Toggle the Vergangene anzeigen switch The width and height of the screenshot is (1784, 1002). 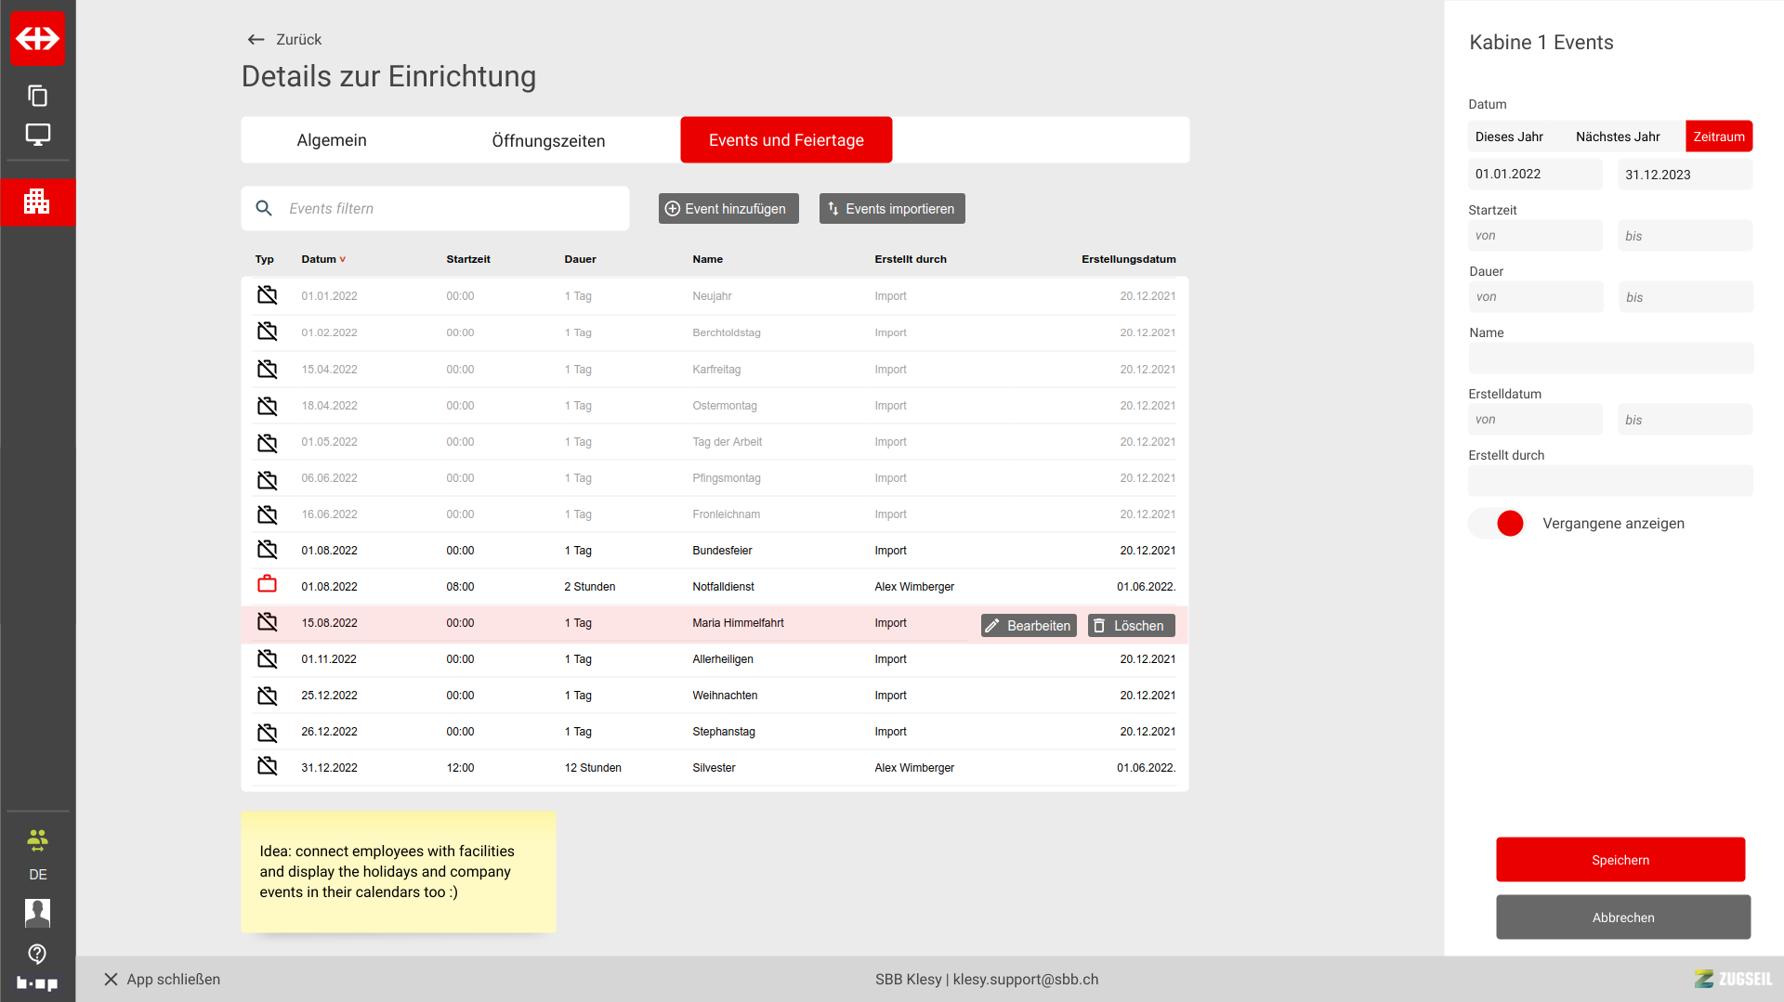pyautogui.click(x=1497, y=524)
